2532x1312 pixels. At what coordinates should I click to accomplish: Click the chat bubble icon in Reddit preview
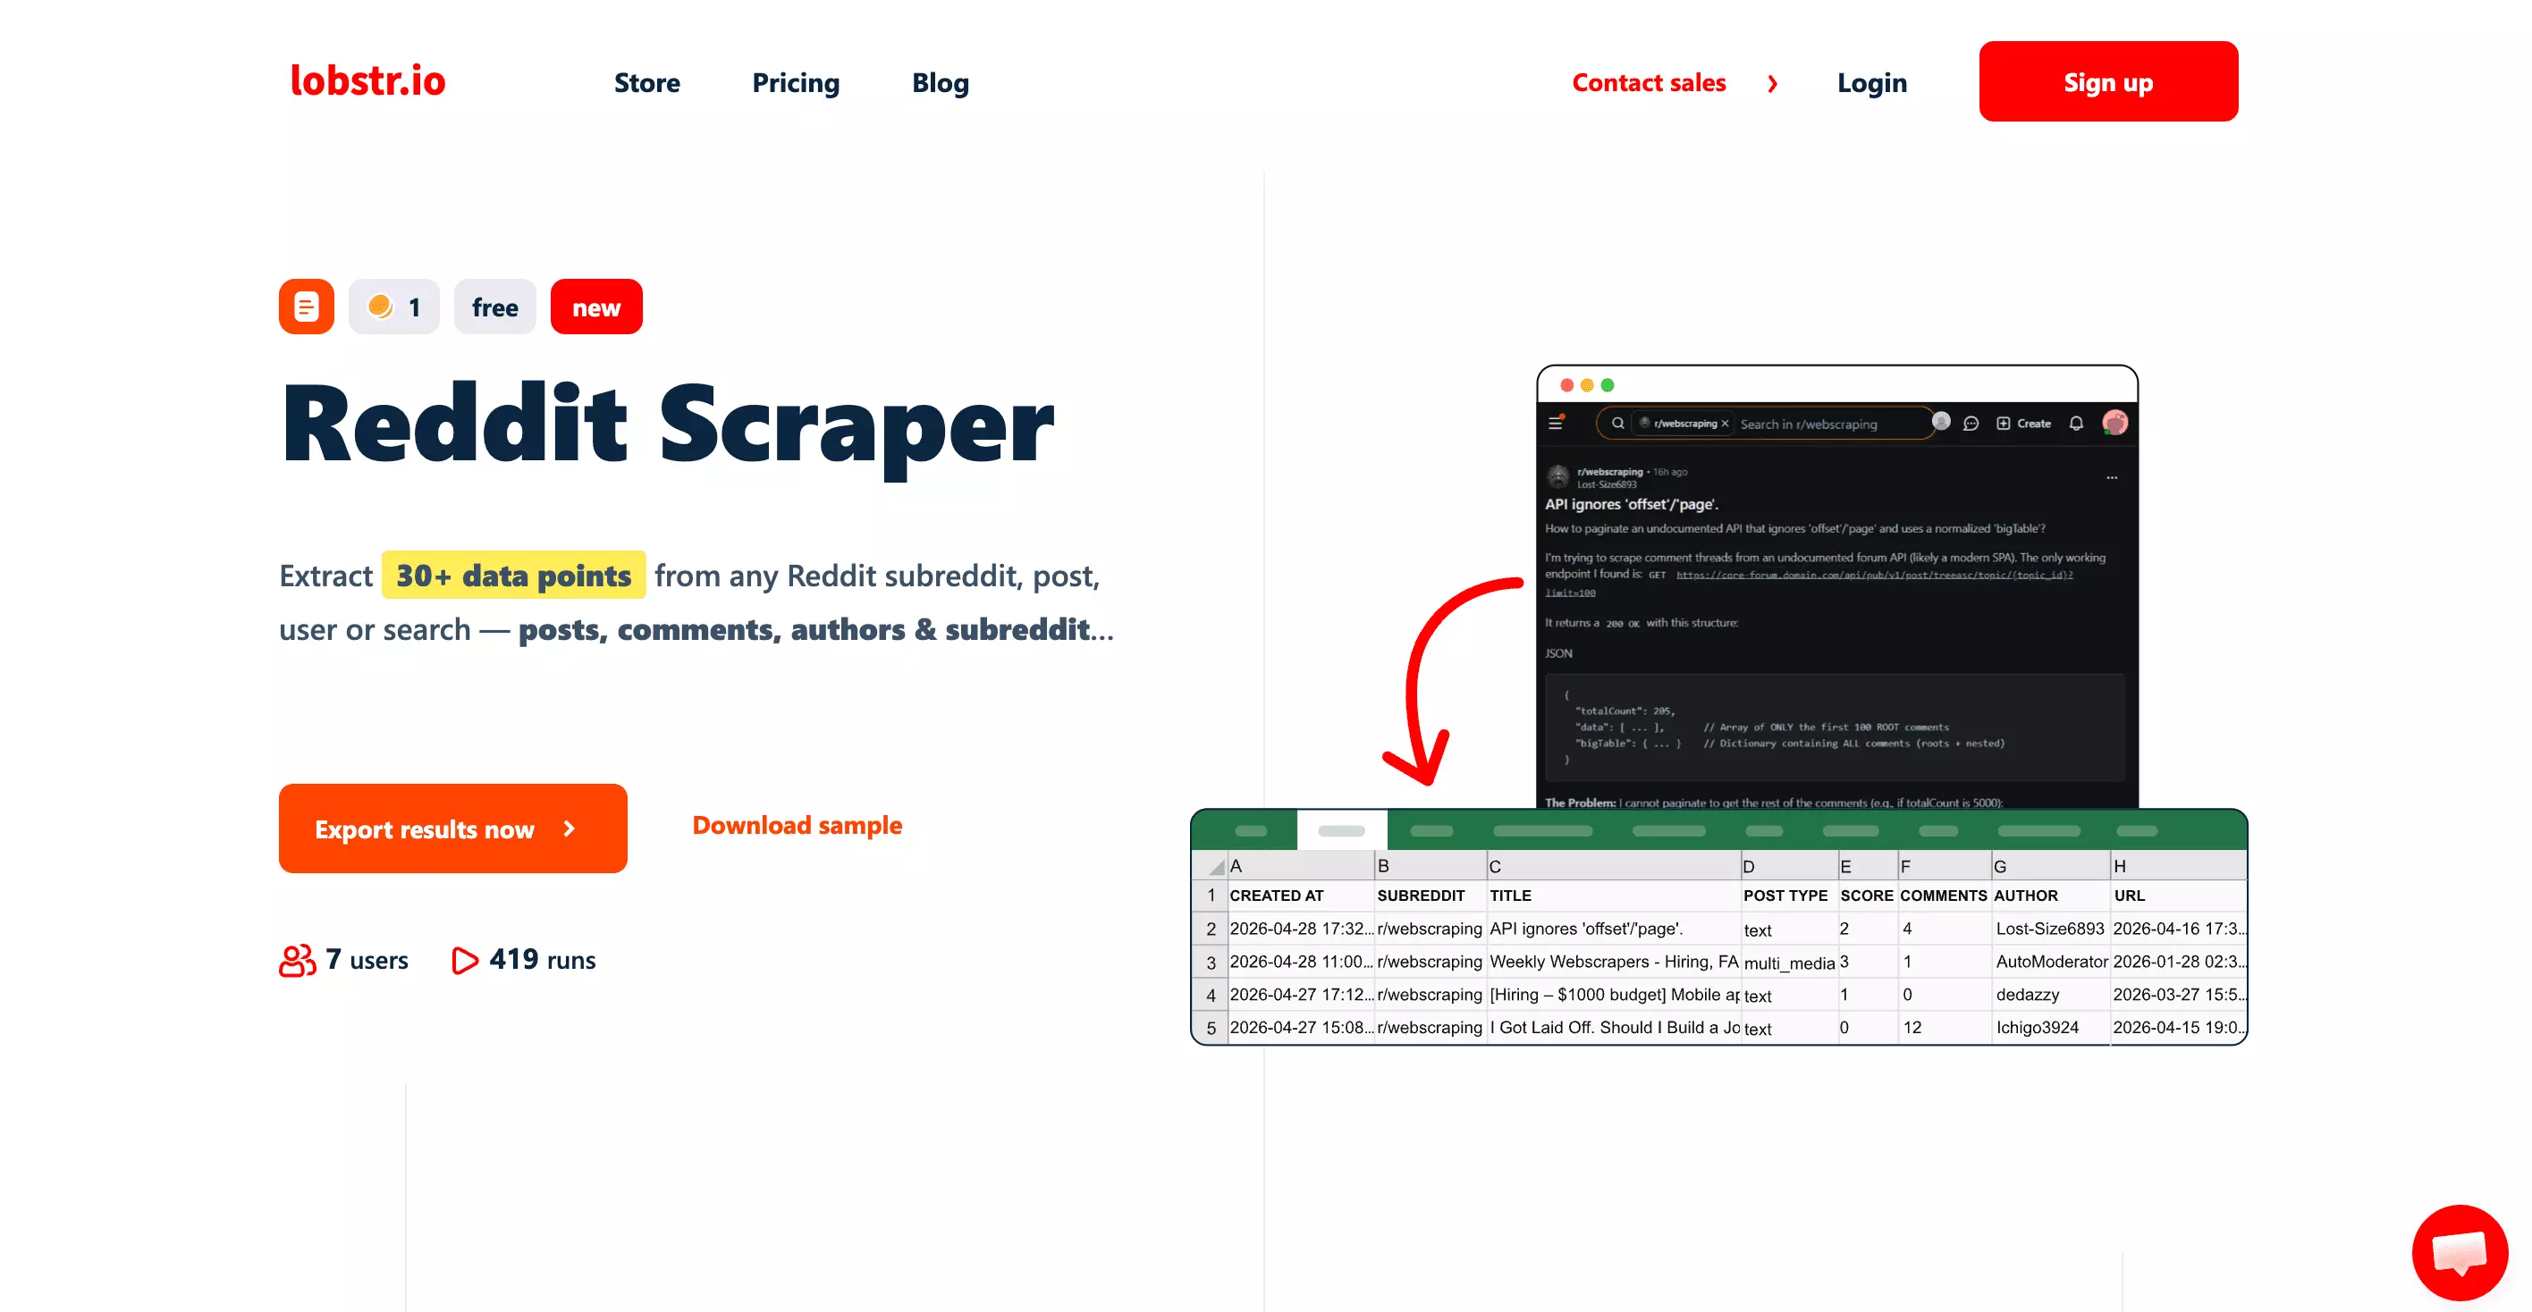coord(1970,424)
